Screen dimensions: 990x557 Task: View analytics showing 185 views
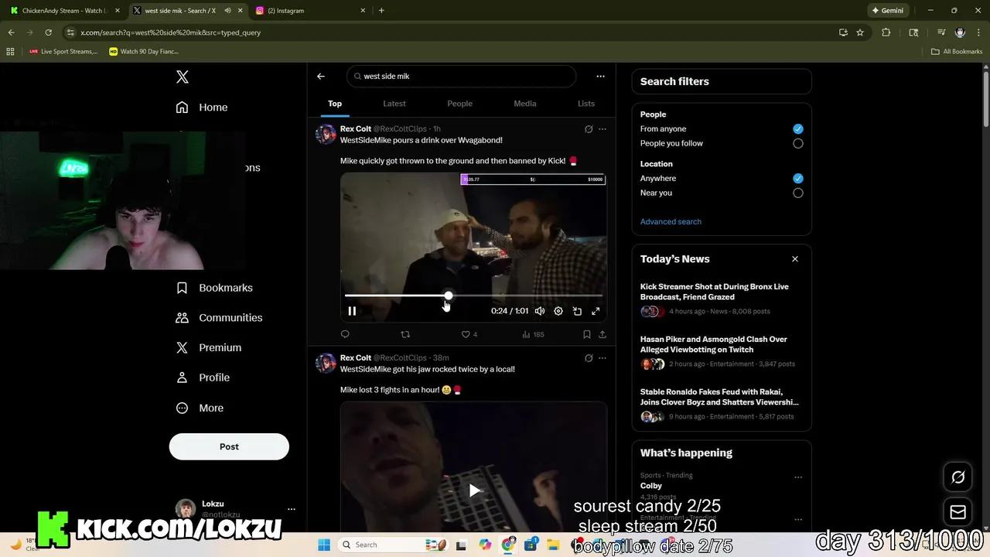533,334
